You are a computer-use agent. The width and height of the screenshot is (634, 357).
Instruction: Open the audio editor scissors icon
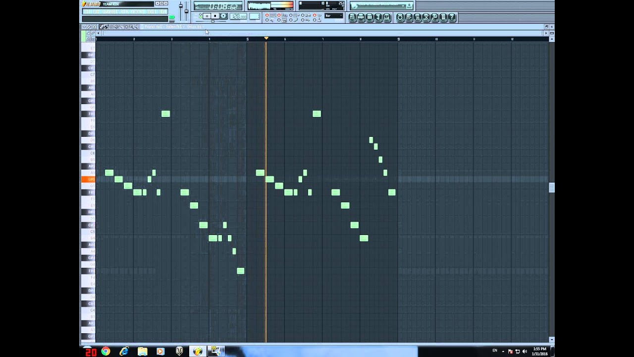425,17
